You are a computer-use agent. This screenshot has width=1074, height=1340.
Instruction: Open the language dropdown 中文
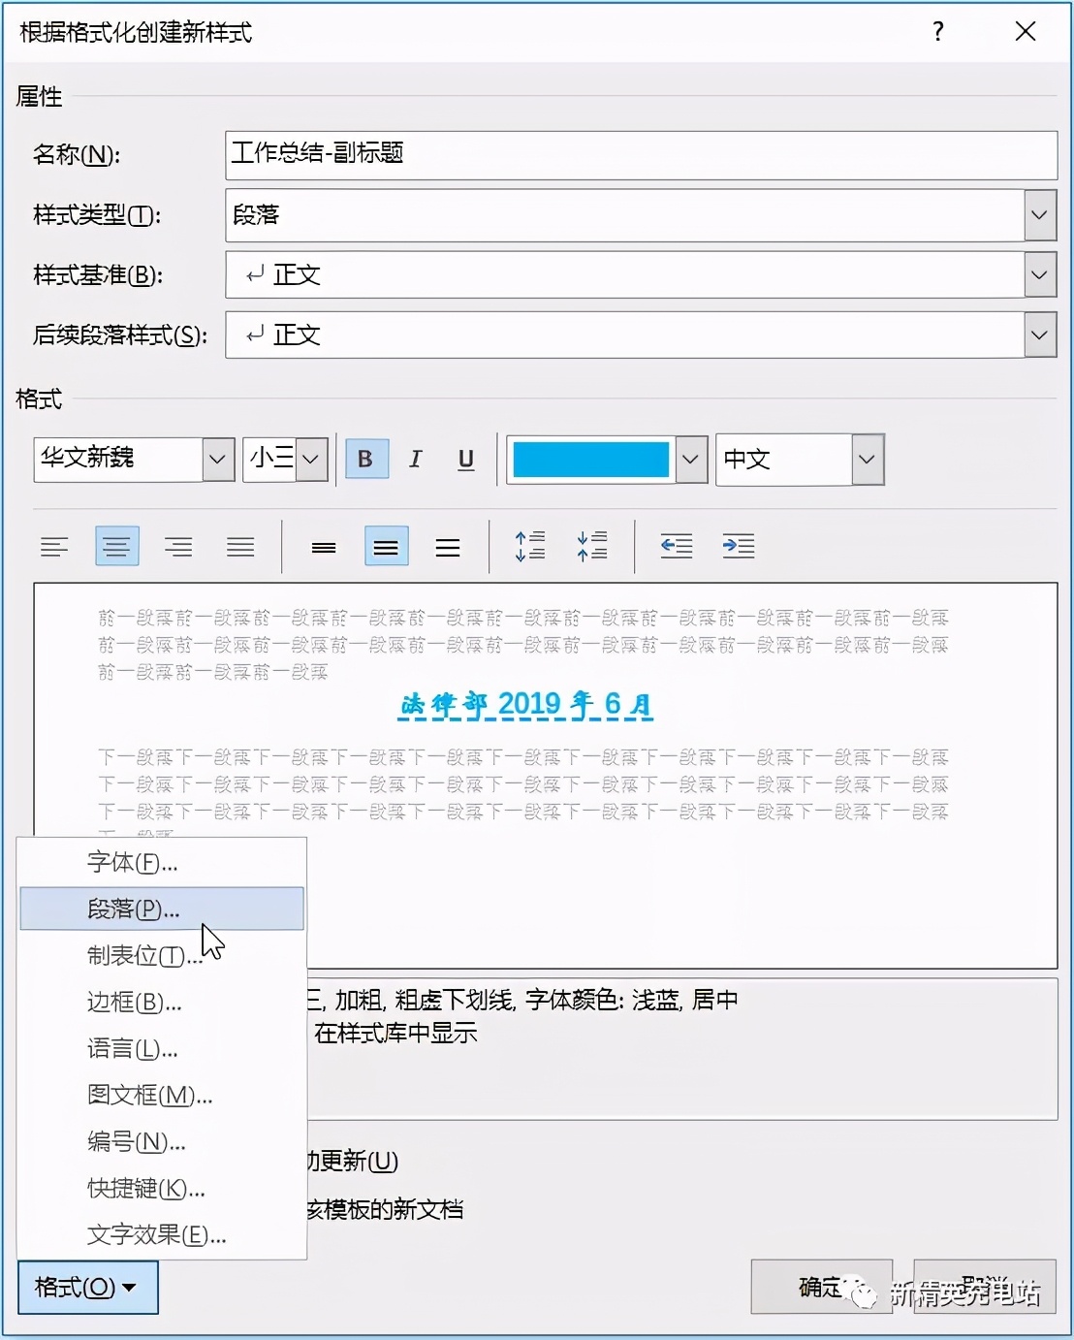(x=868, y=460)
